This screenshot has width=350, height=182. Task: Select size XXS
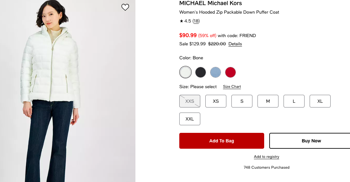click(190, 101)
